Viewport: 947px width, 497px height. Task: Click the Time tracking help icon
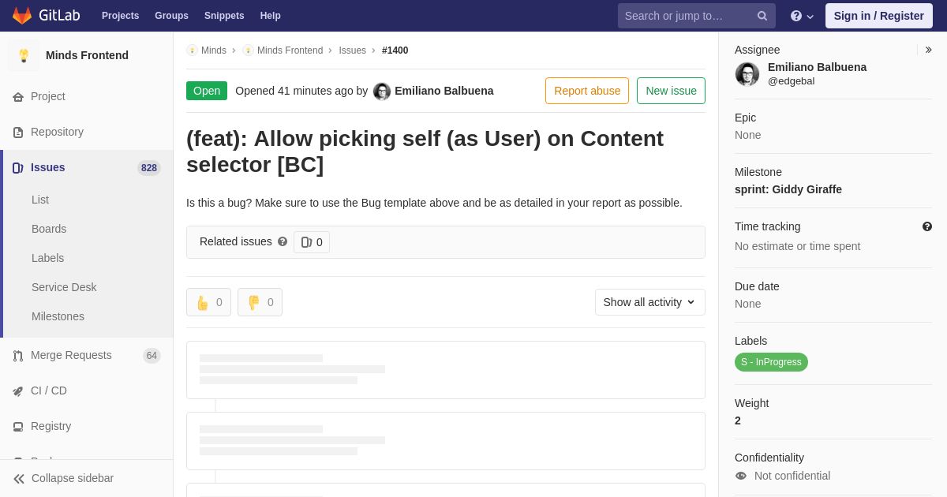point(927,226)
